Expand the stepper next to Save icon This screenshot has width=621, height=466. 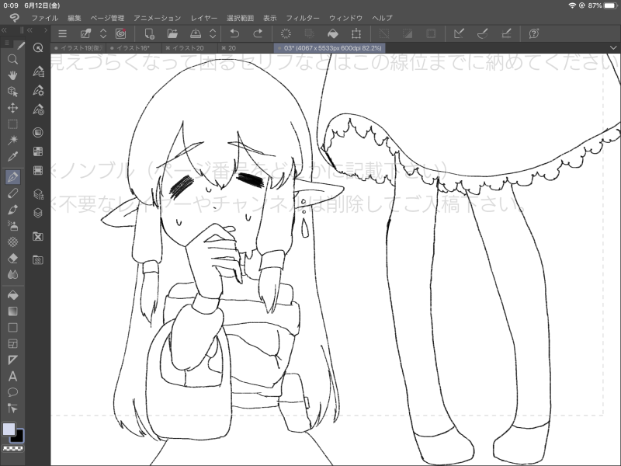(x=213, y=33)
